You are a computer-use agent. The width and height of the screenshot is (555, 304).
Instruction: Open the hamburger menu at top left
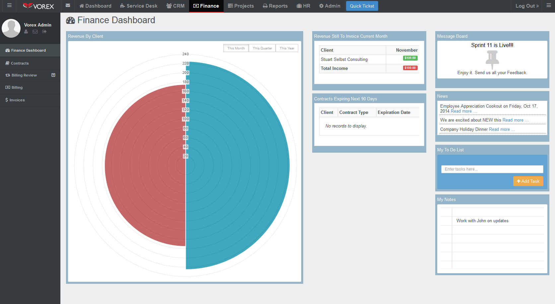9,6
